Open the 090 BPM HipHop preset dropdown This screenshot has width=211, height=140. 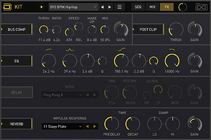tap(74, 7)
